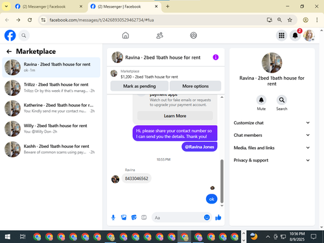Bookmark this page with the star
324x243 pixels.
tap(290, 20)
